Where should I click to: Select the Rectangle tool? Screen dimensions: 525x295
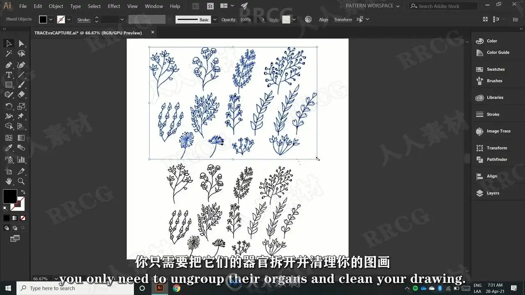[x=9, y=85]
